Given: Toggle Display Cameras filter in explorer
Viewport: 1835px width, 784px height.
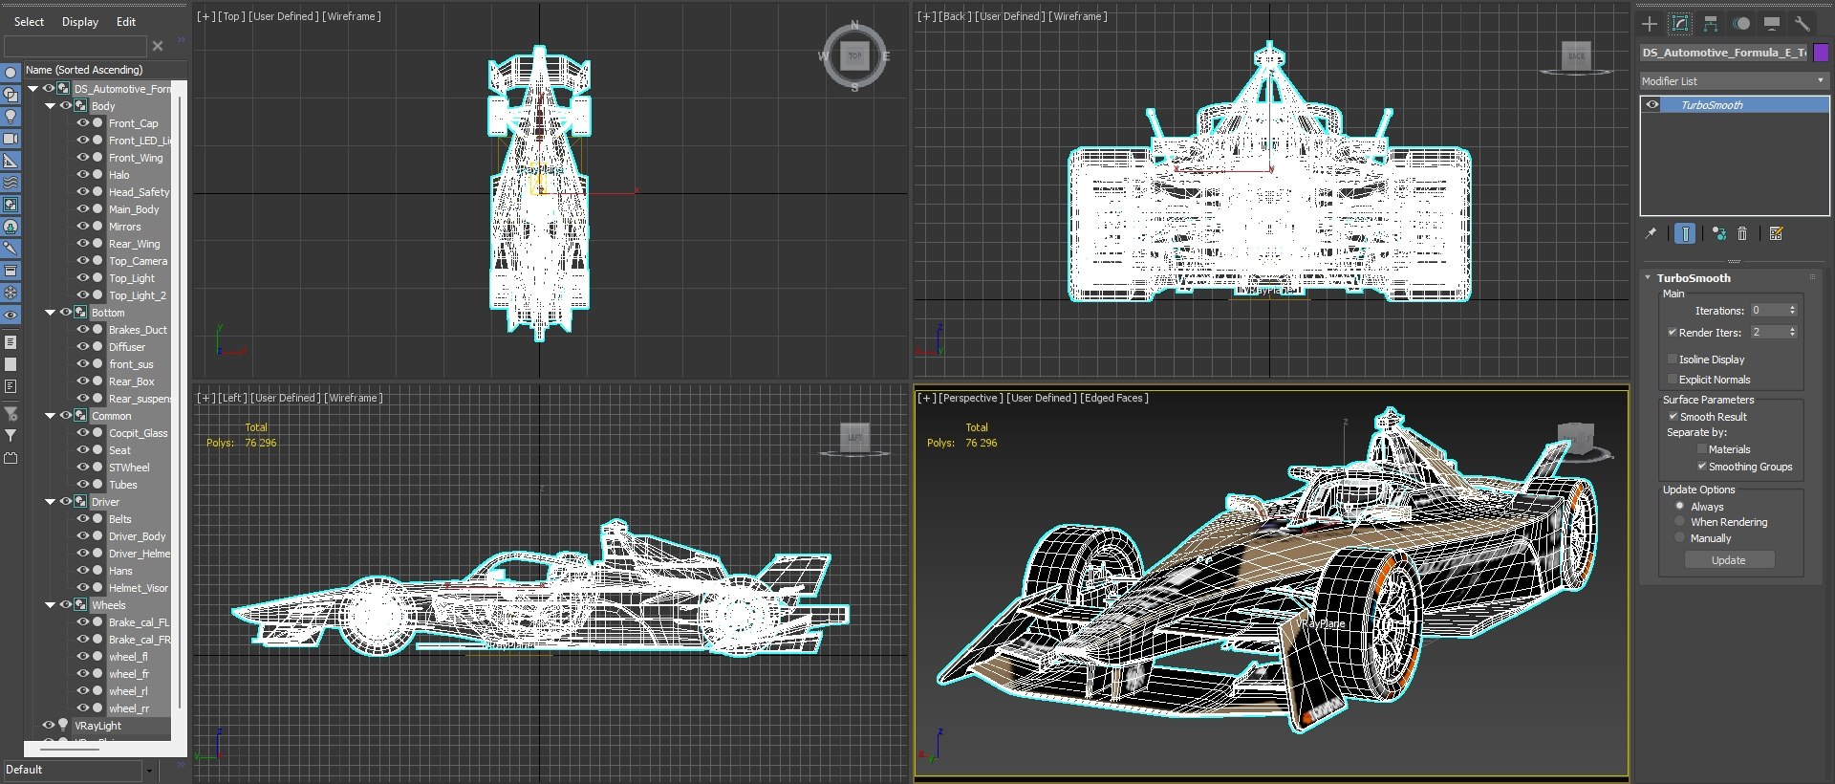Looking at the screenshot, I should 11,139.
